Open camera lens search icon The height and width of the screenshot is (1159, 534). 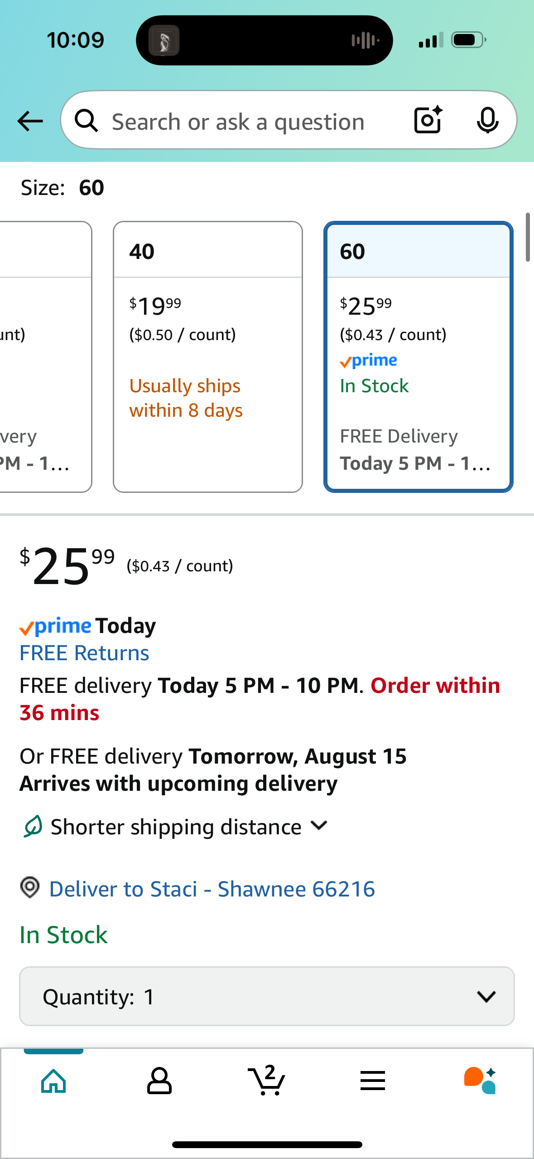(428, 120)
